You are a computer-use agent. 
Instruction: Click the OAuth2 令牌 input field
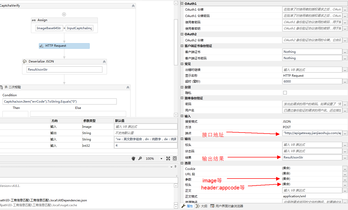click(x=312, y=40)
